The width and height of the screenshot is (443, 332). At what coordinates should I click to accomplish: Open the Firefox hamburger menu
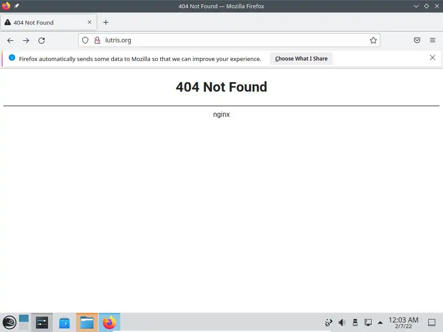tap(433, 40)
